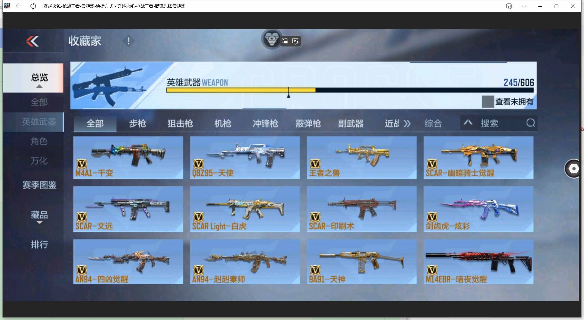The width and height of the screenshot is (584, 320).
Task: Open the title bar more options menu
Action: point(524,6)
